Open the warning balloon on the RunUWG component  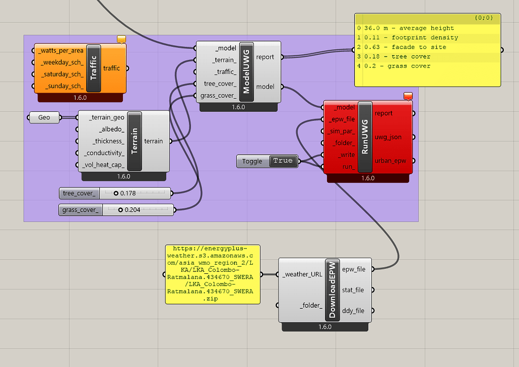[x=409, y=96]
